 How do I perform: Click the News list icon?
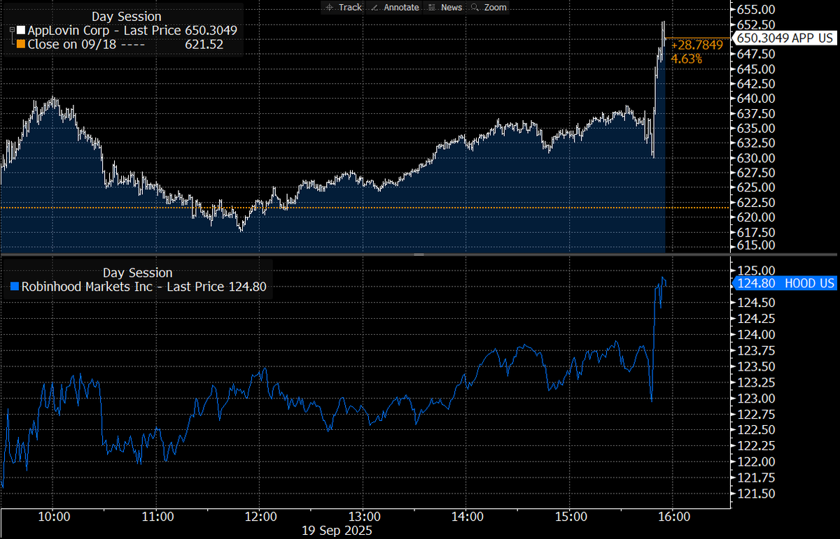431,7
